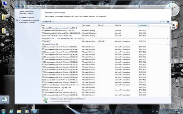Click the change view icon
The height and width of the screenshot is (114, 183).
click(161, 22)
